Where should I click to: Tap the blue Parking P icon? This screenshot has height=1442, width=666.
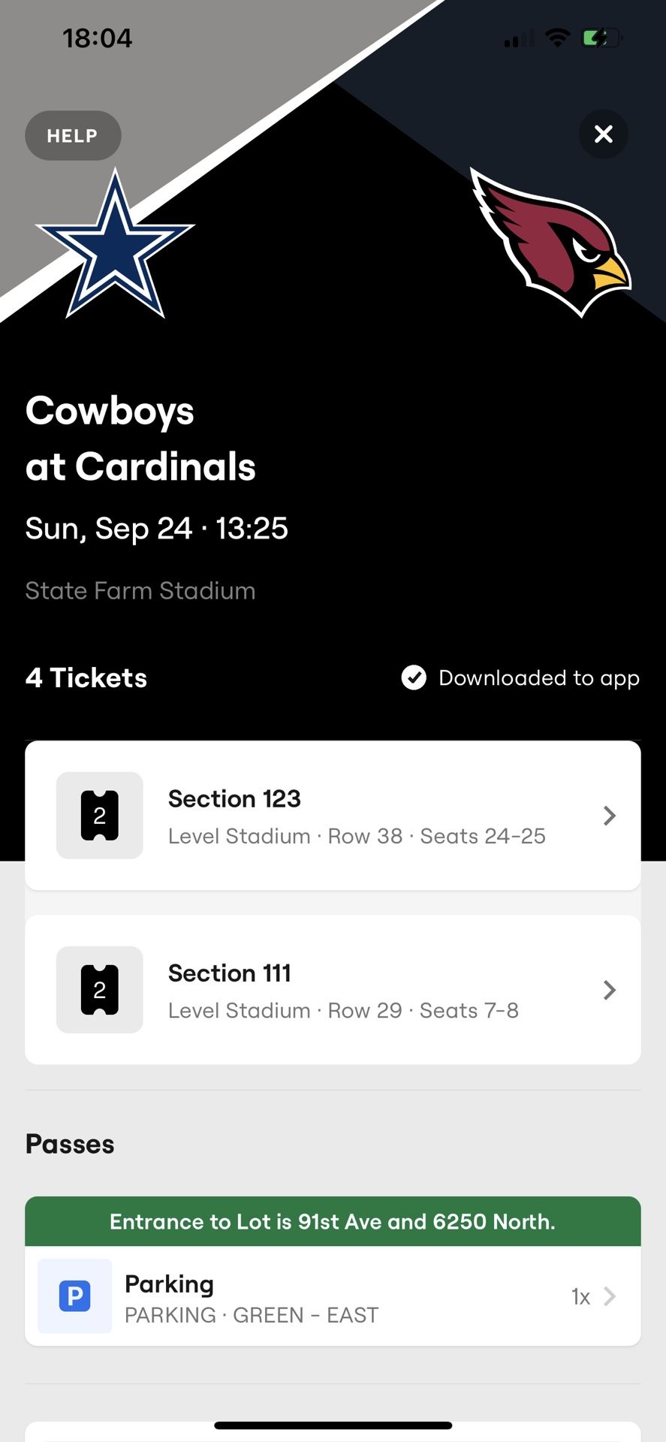tap(75, 1296)
